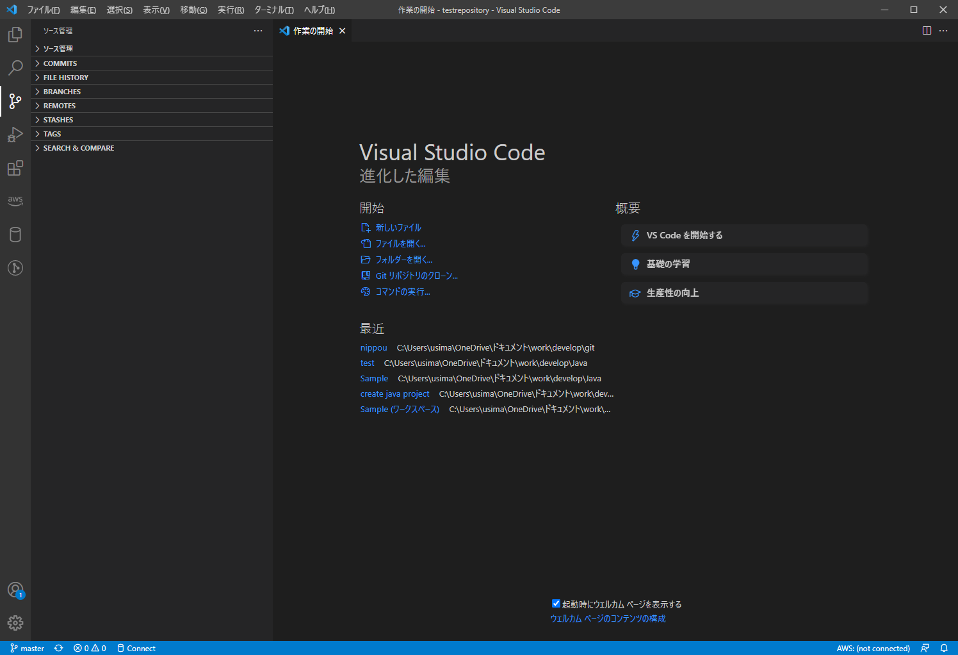Open recent create java project

pyautogui.click(x=394, y=394)
